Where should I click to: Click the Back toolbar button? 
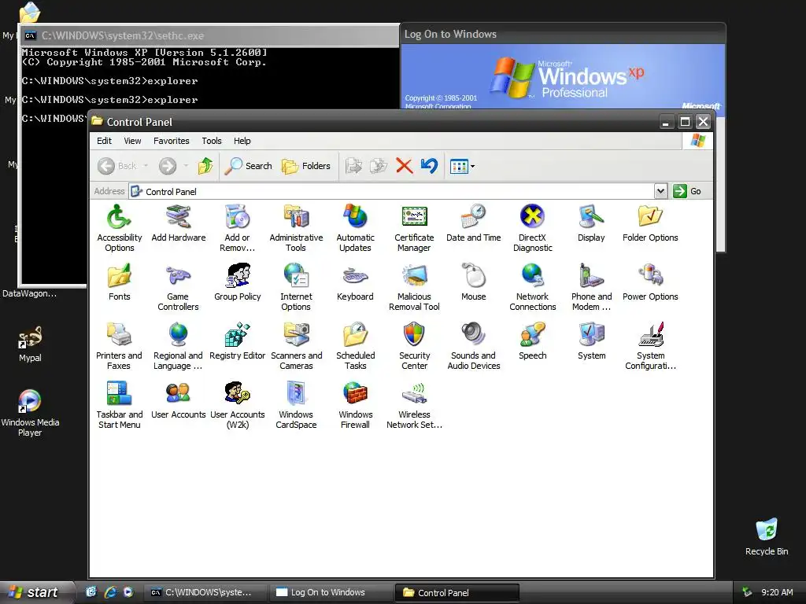[x=118, y=166]
